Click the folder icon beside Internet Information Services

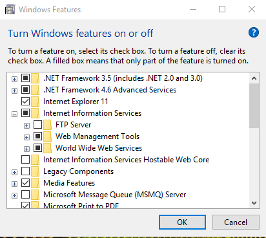coord(36,113)
